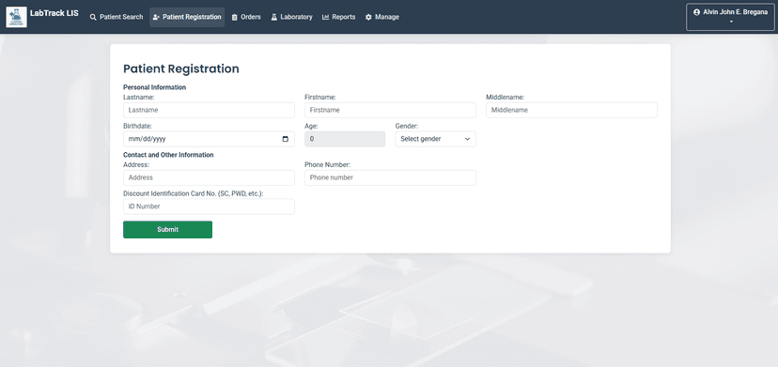Click the "Phone Number:" label
This screenshot has height=367, width=778.
tap(328, 164)
